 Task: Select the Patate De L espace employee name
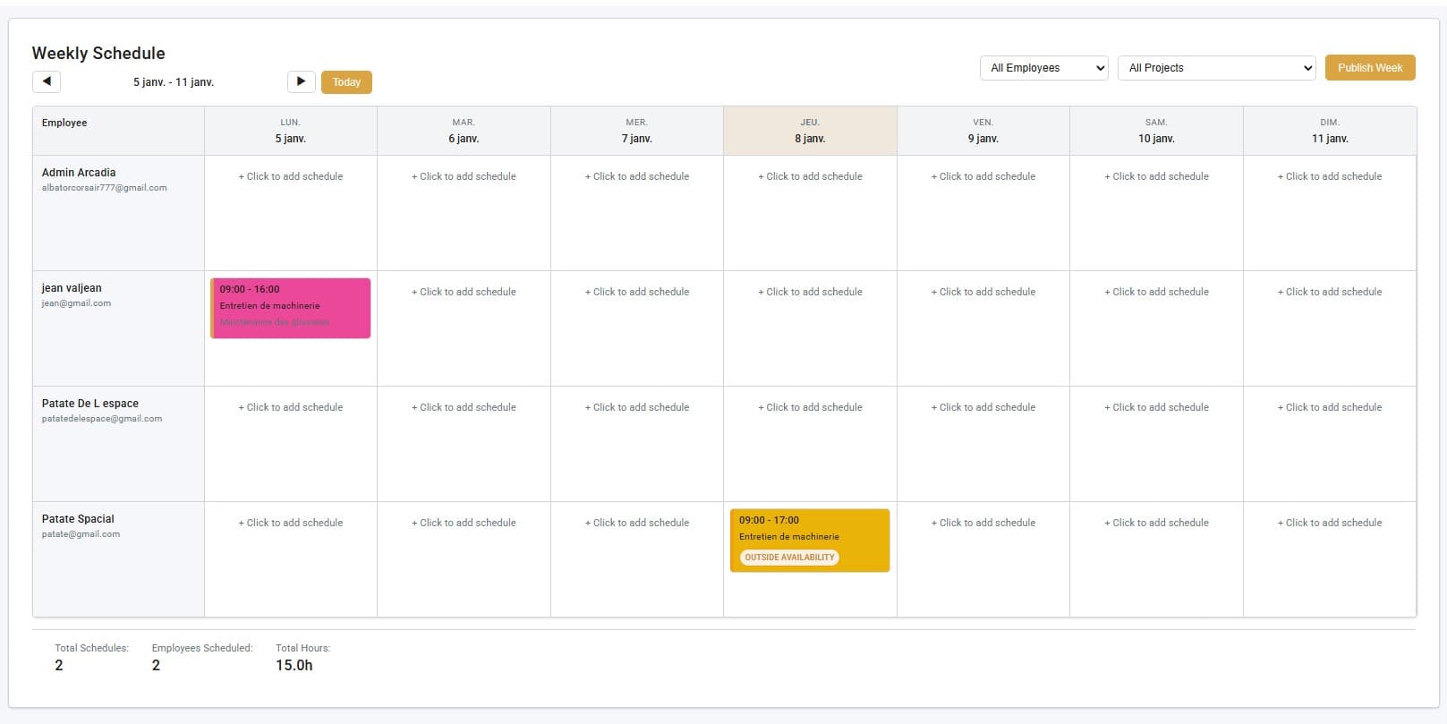point(90,404)
